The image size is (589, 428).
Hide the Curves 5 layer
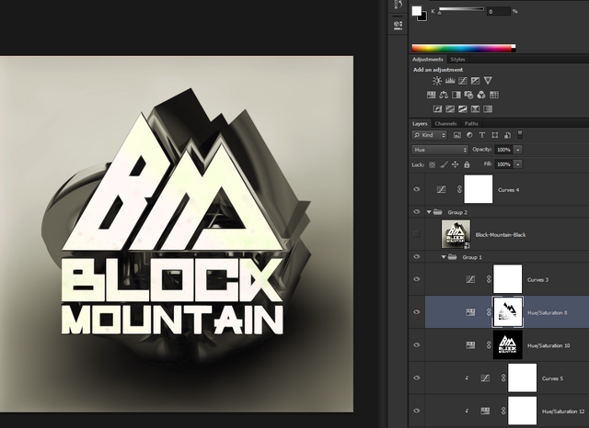tap(417, 378)
